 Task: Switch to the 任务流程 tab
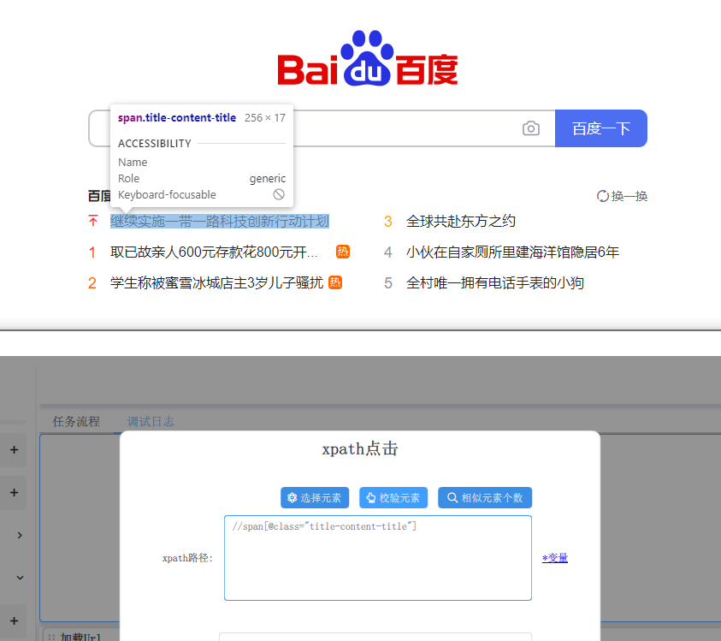point(76,422)
